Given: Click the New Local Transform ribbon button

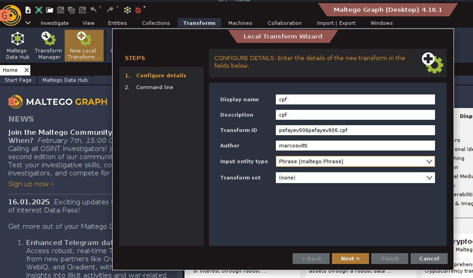Looking at the screenshot, I should (x=83, y=46).
